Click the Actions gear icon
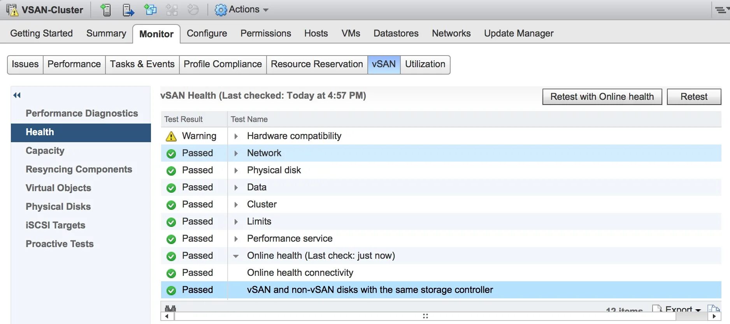Viewport: 730px width, 324px height. point(221,10)
